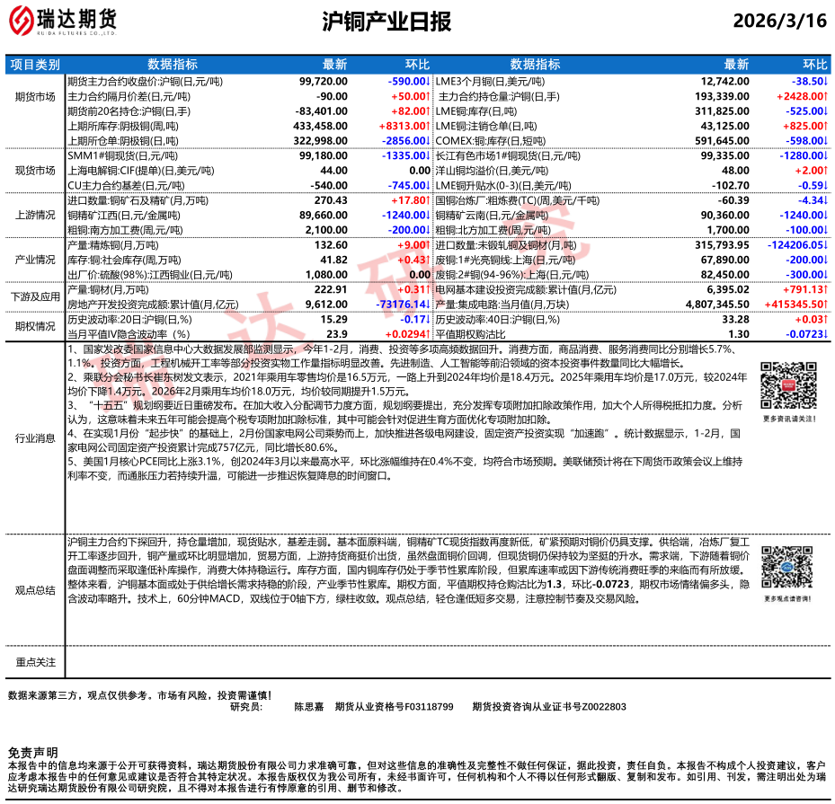Image resolution: width=835 pixels, height=804 pixels.
Task: Click the 免责声明 heading
Action: pyautogui.click(x=32, y=752)
